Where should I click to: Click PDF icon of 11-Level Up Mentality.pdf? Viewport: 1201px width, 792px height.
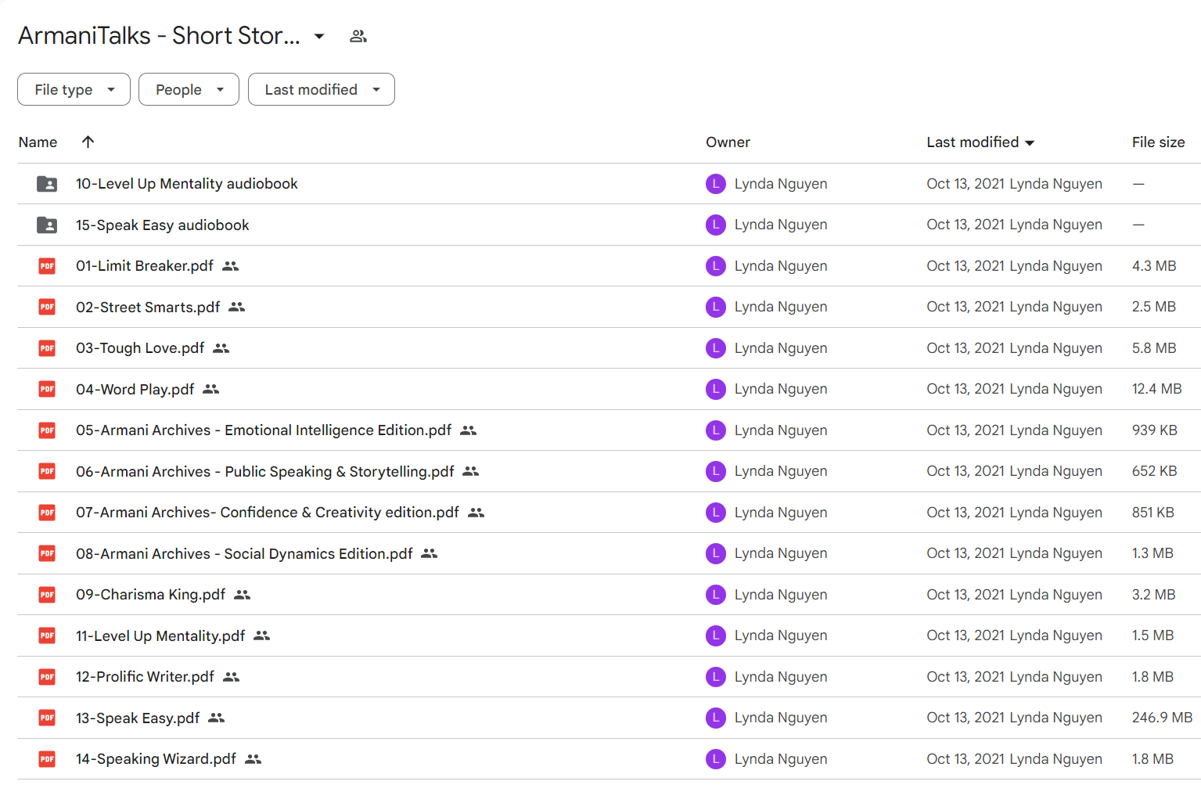click(x=47, y=635)
